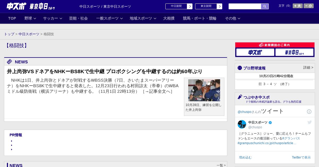Decrease font size with 小 button
Image resolution: width=319 pixels, height=167 pixels.
pyautogui.click(x=309, y=6)
